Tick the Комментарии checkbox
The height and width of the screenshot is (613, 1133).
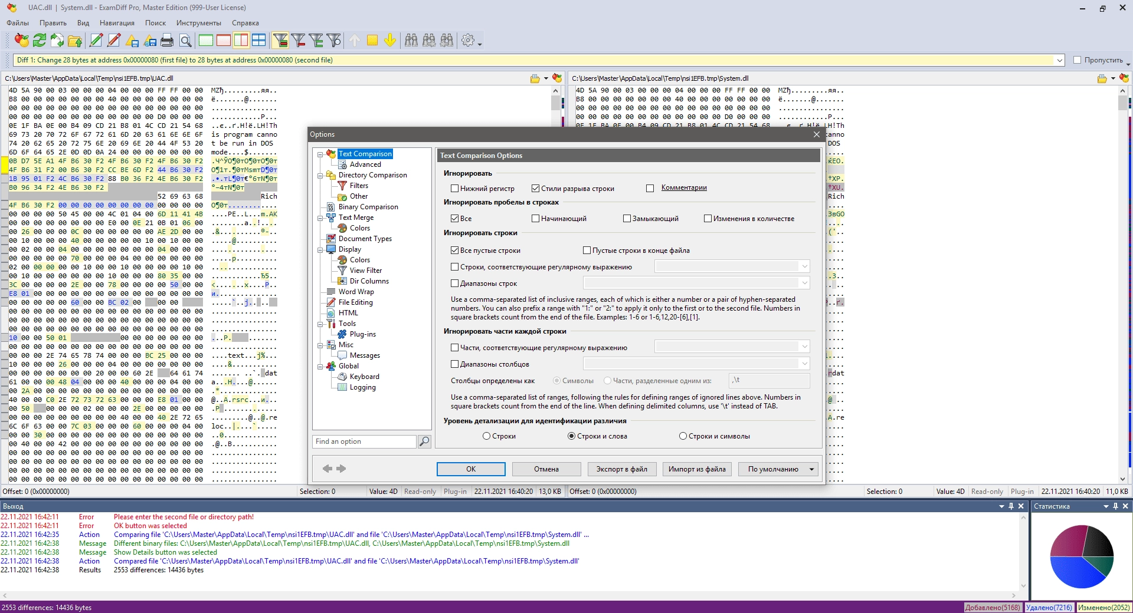point(650,189)
